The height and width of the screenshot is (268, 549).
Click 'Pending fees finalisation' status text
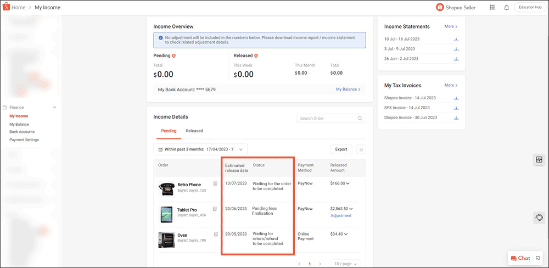265,210
